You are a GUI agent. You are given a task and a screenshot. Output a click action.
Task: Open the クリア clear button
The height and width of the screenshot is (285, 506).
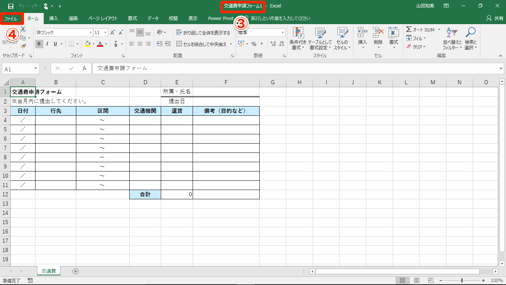416,47
